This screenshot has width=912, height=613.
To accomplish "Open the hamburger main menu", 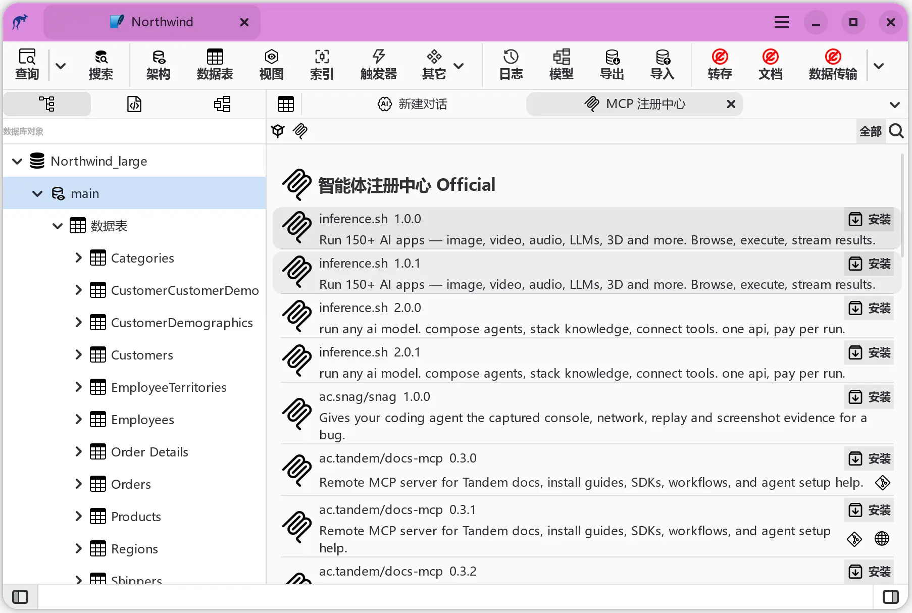I will click(x=782, y=22).
